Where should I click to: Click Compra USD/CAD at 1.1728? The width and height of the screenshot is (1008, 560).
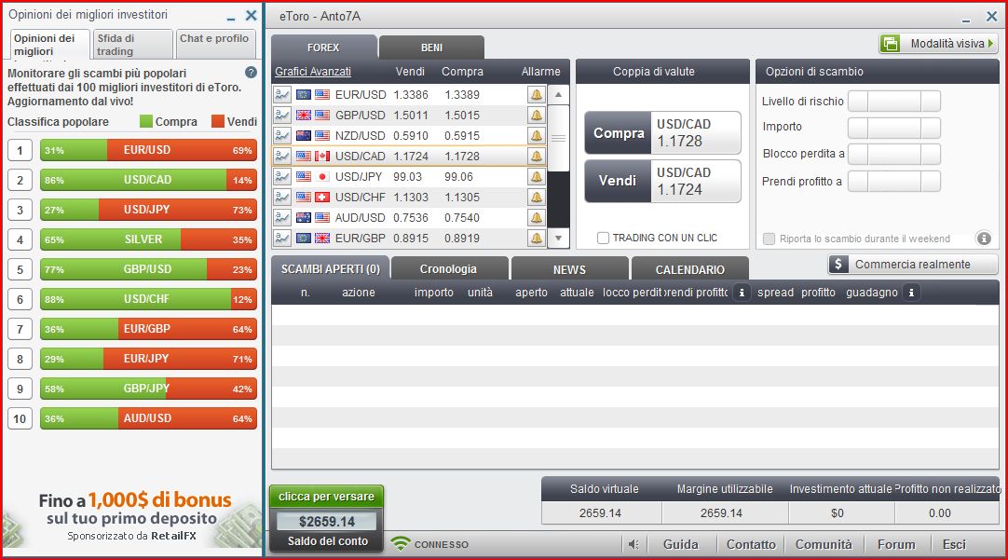662,132
